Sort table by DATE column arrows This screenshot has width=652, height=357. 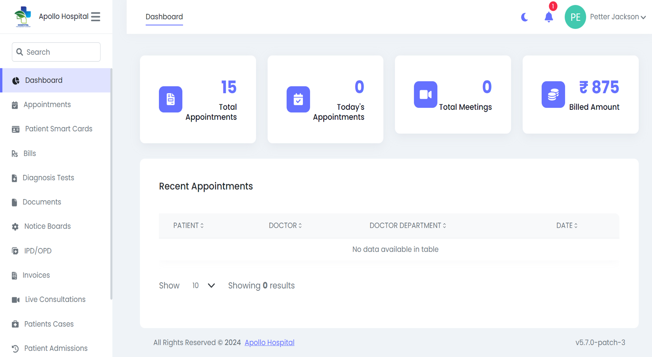click(x=576, y=225)
